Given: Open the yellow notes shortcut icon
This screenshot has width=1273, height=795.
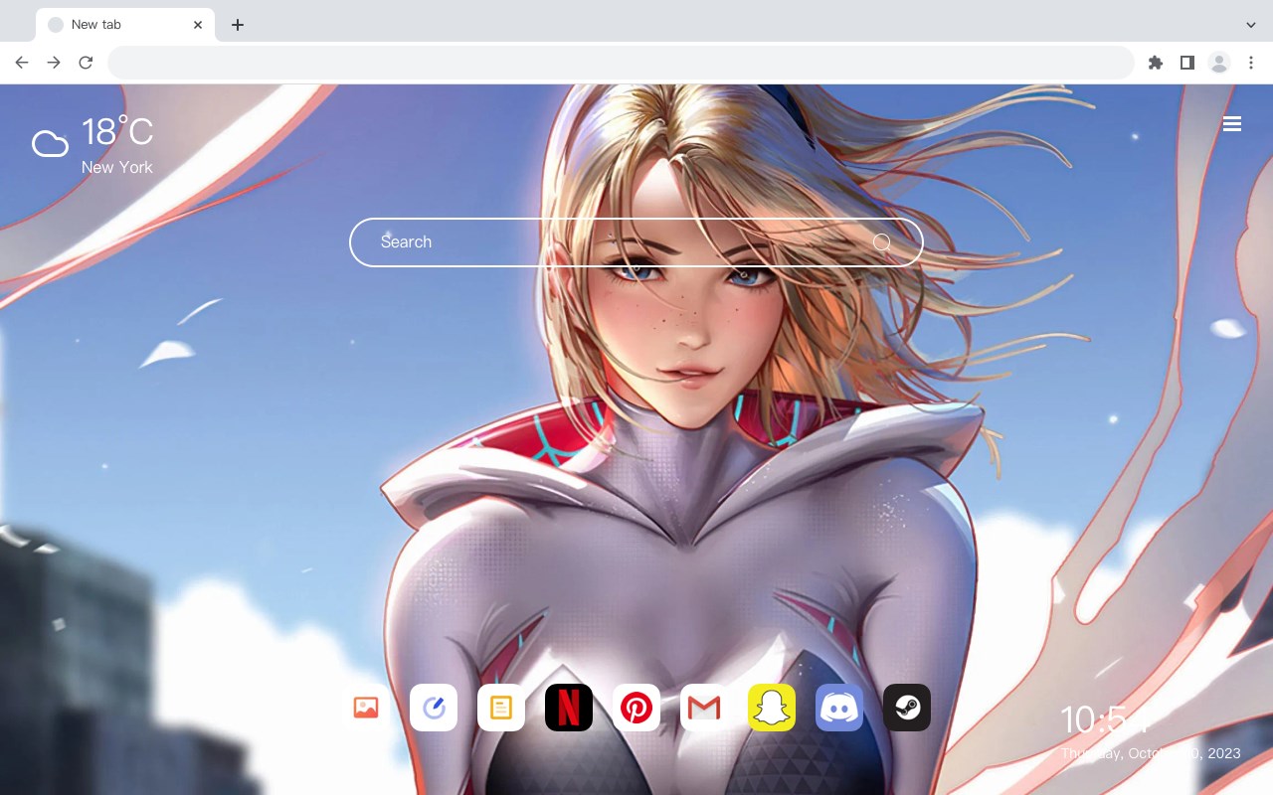Looking at the screenshot, I should tap(501, 708).
